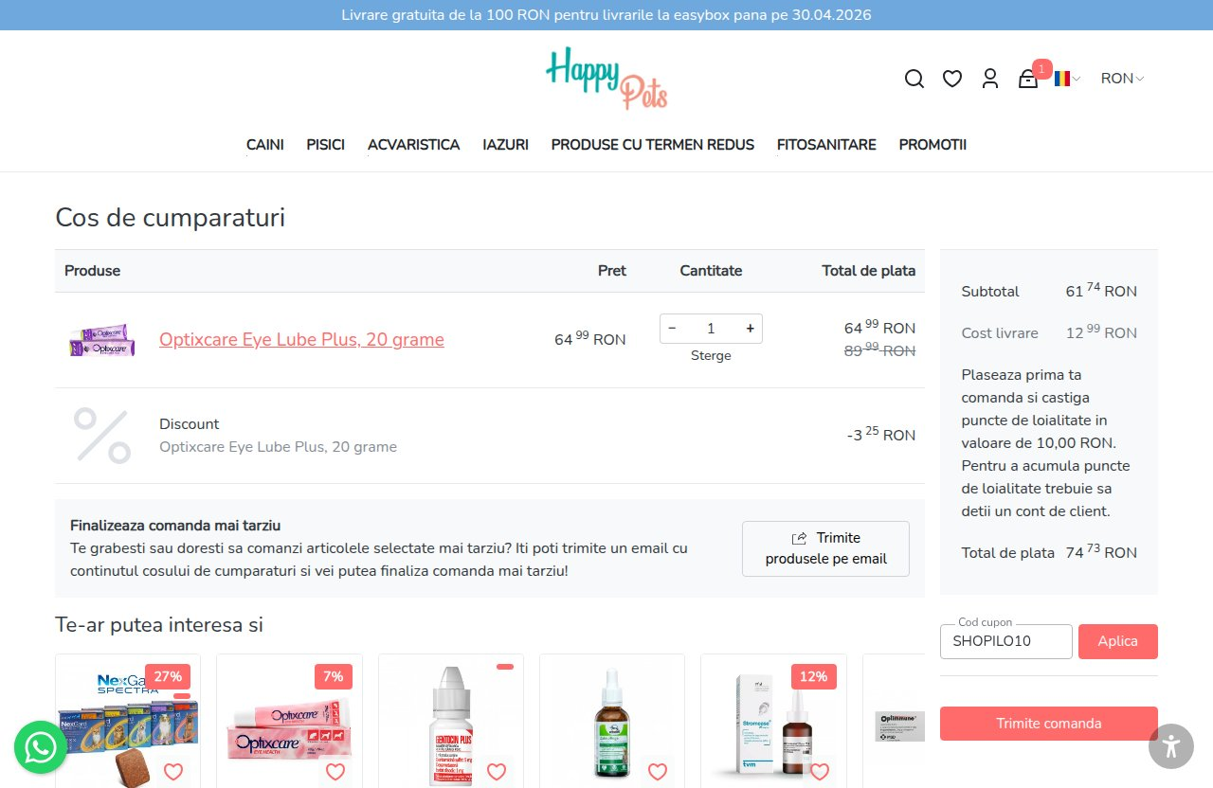Click the Optixcare cart item thumbnail
Image resolution: width=1213 pixels, height=788 pixels.
click(x=102, y=340)
